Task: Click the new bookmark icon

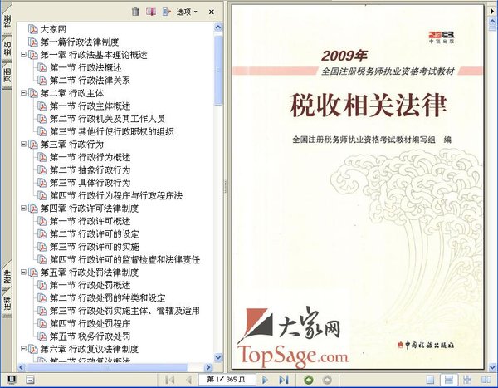Action: [x=151, y=12]
